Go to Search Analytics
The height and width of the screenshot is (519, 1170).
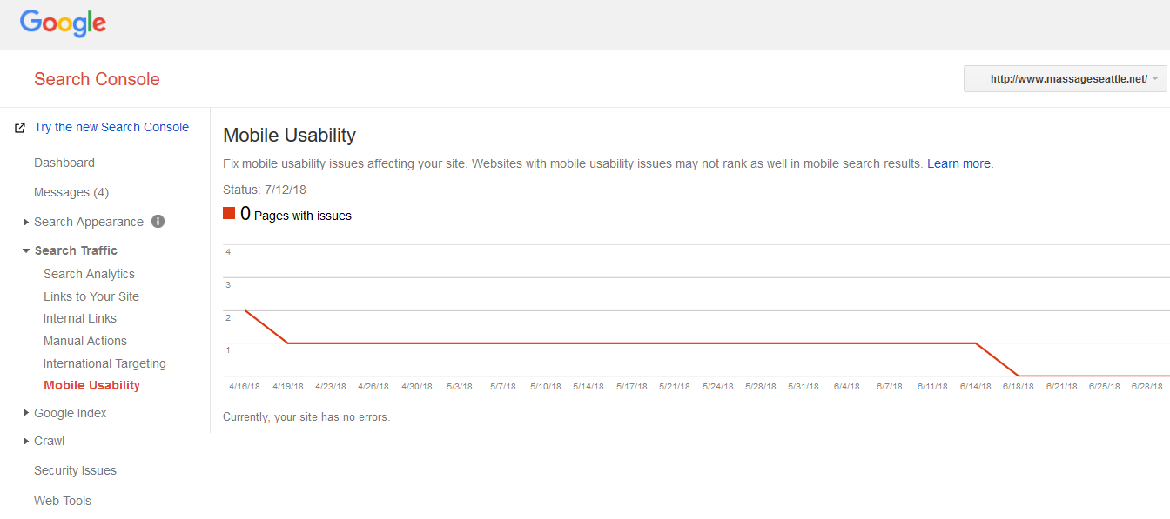coord(89,274)
